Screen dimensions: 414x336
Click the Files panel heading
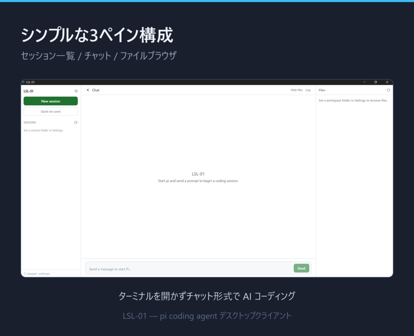click(321, 90)
